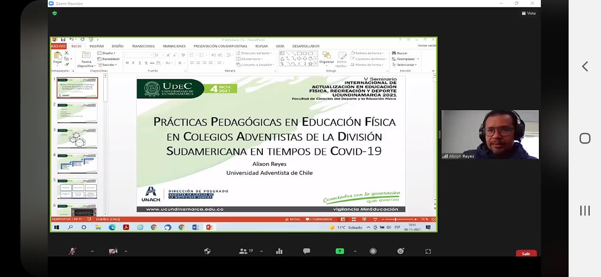Click the PowerPoint zoom level slider
This screenshot has height=277, width=601.
point(395,219)
